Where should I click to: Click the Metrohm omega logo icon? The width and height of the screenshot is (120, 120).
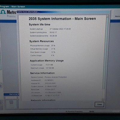(x=3, y=12)
